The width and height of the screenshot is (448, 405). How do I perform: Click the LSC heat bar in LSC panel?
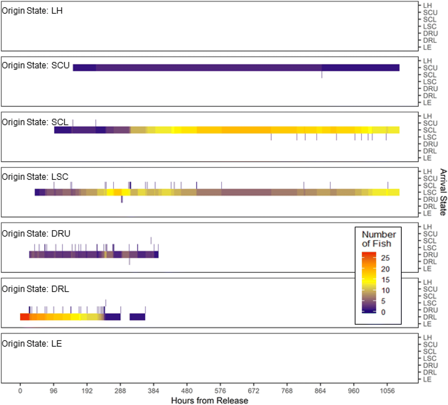[x=217, y=192]
